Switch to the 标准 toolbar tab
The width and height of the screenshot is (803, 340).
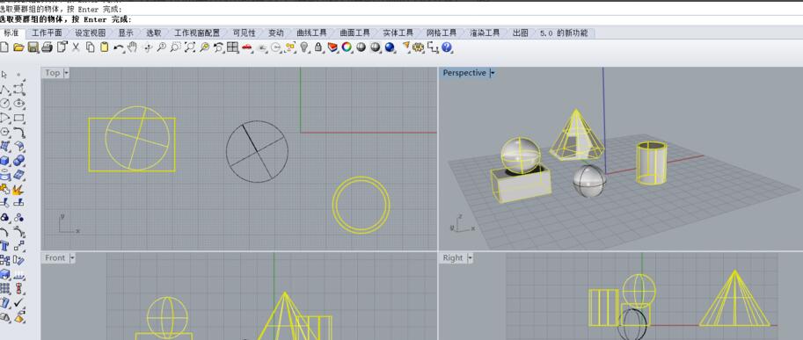(11, 33)
